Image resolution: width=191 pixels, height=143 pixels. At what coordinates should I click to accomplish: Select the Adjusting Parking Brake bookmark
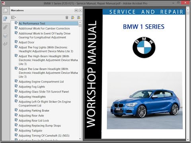click(34, 110)
